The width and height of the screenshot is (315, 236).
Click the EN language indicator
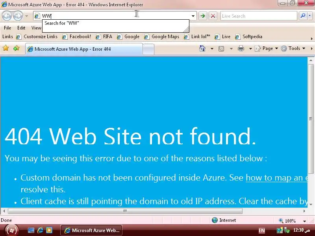[x=261, y=230]
